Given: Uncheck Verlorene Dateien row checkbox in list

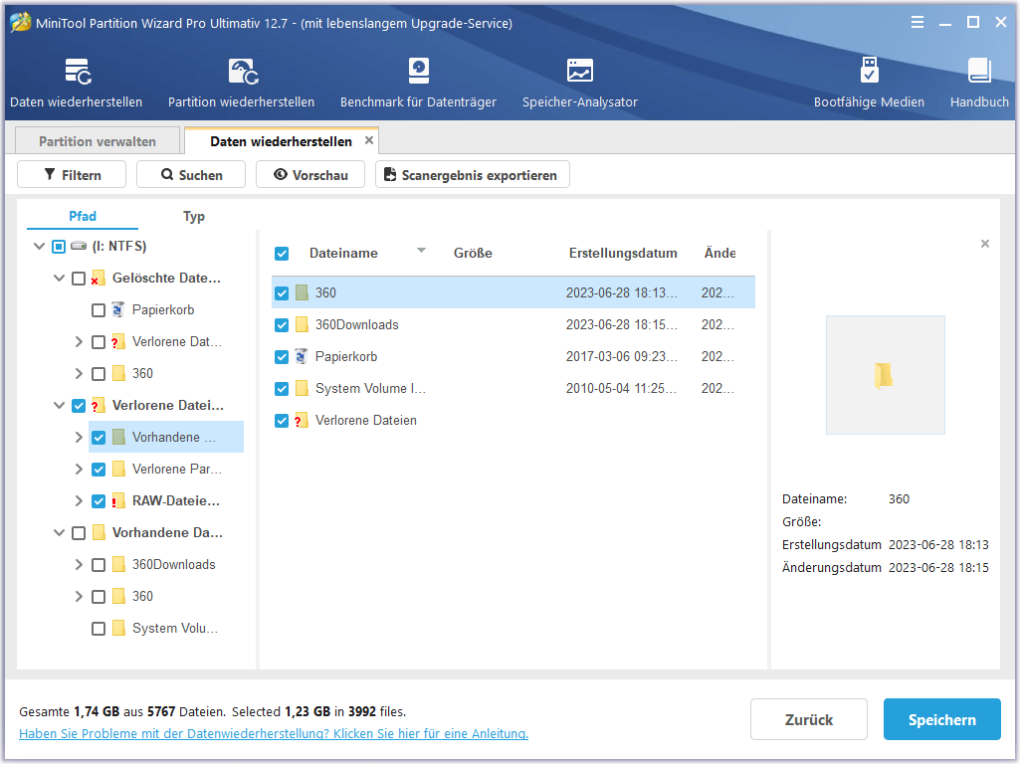Looking at the screenshot, I should click(x=282, y=421).
